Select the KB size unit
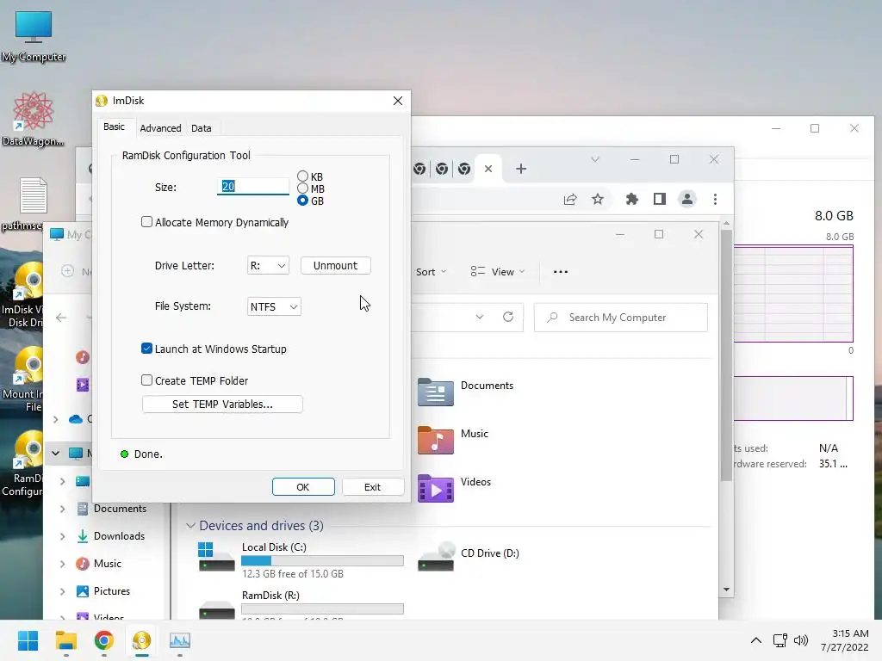The height and width of the screenshot is (661, 882). tap(302, 176)
